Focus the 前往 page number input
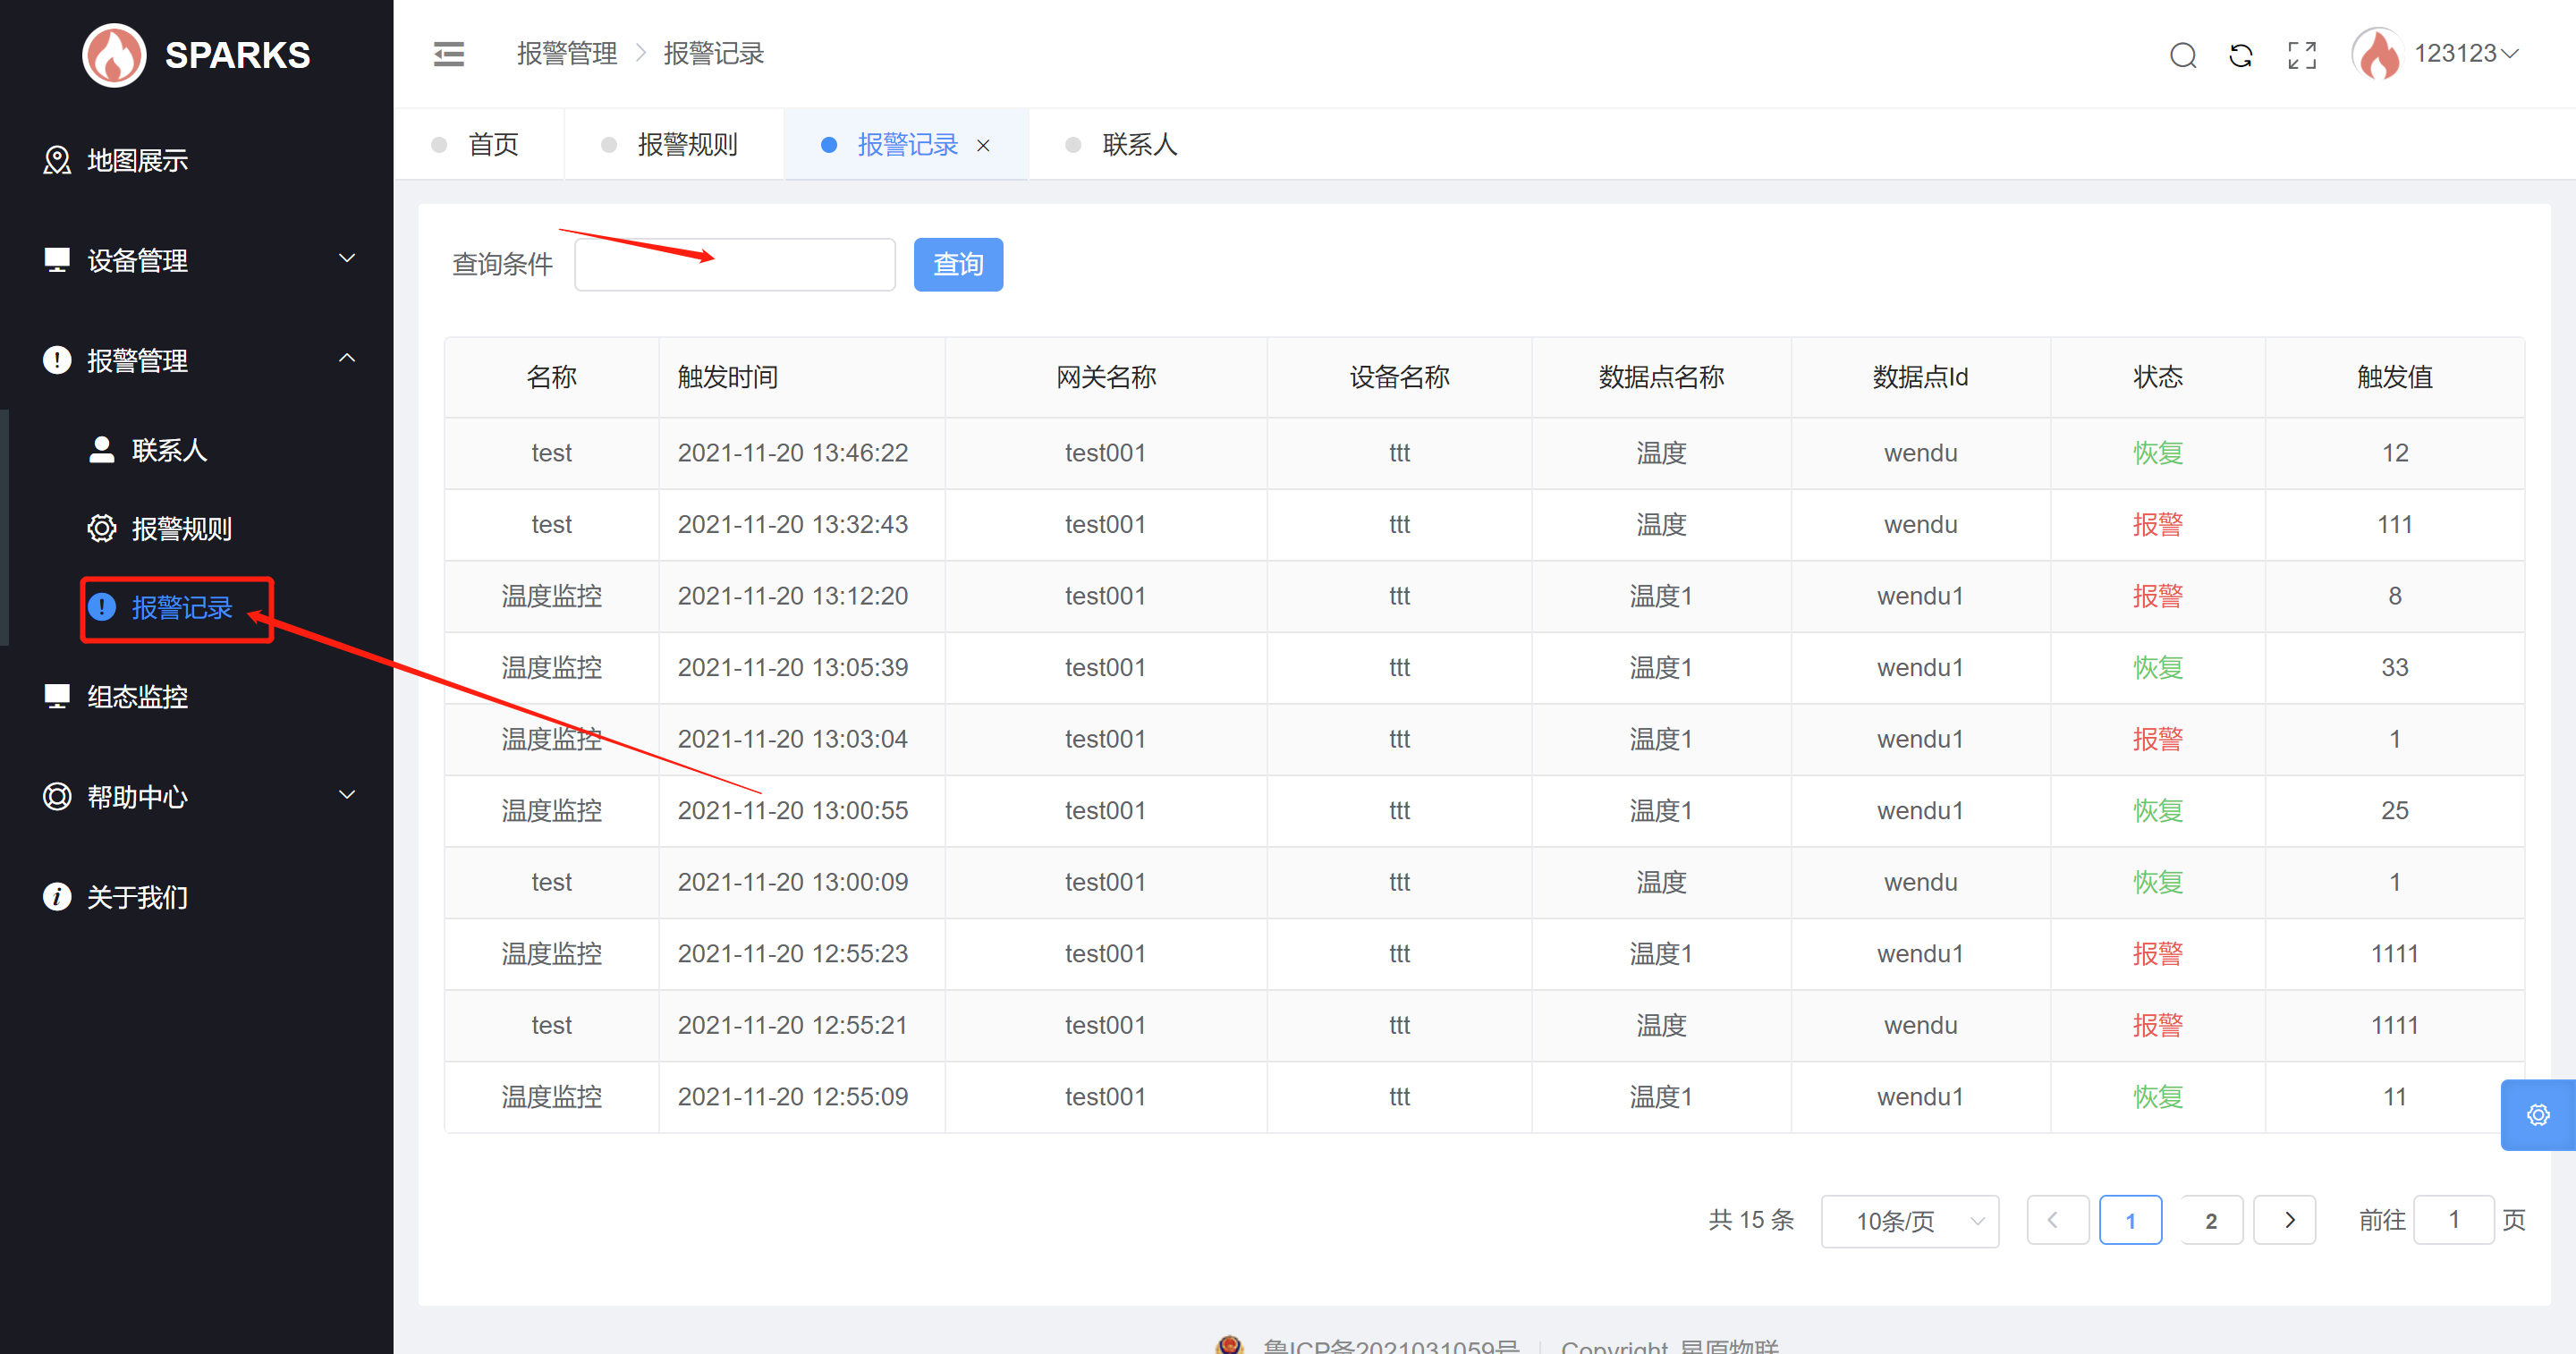2576x1354 pixels. click(2453, 1220)
